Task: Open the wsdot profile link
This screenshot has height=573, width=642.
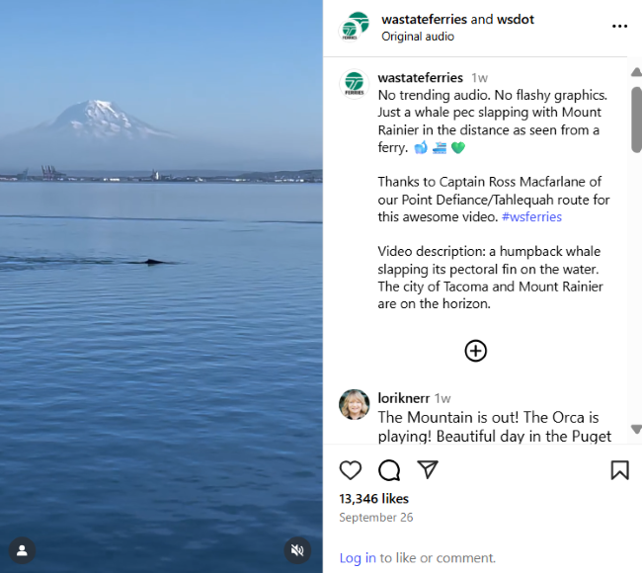Action: (517, 19)
